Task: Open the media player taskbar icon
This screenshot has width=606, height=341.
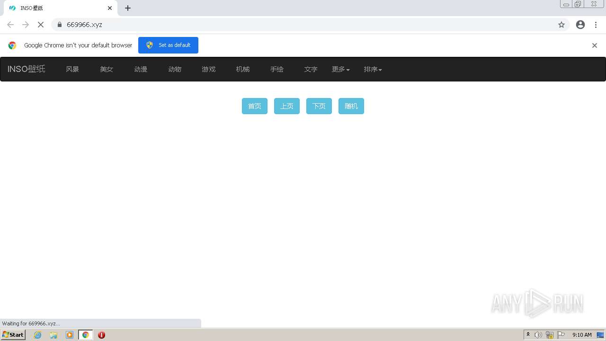Action: pyautogui.click(x=70, y=335)
